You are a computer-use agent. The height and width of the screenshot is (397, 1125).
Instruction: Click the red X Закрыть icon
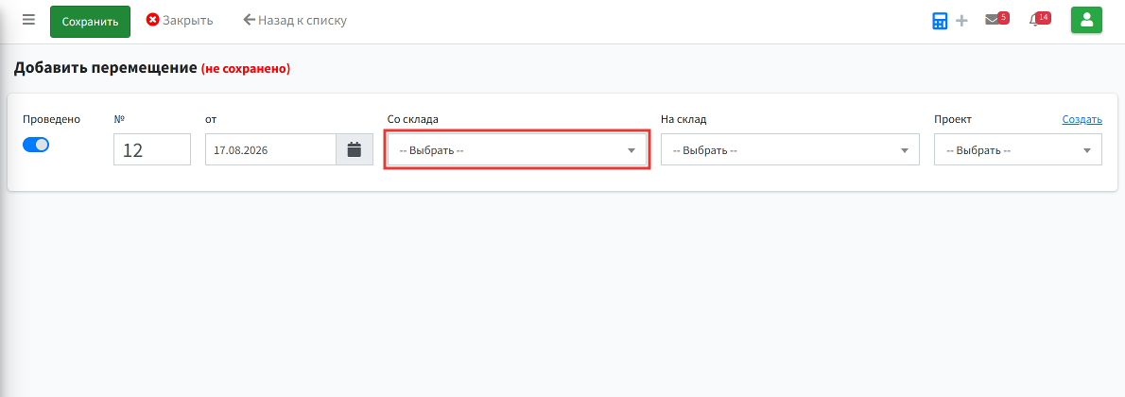tap(153, 20)
